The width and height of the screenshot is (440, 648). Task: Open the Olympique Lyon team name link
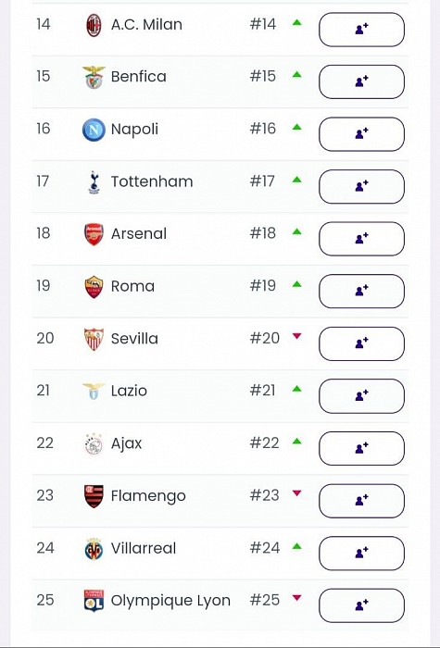170,601
